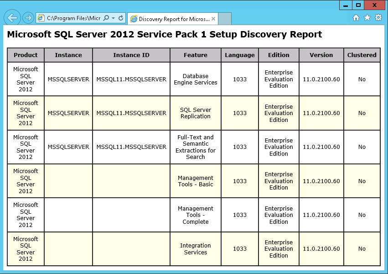The image size is (388, 274).
Task: Click Clustered No in Management Tools Basic row
Action: [362, 181]
